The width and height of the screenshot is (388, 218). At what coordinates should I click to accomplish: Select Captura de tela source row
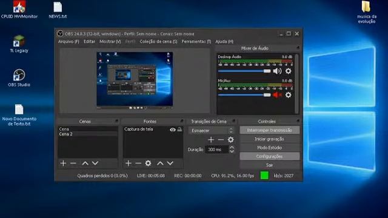point(153,129)
